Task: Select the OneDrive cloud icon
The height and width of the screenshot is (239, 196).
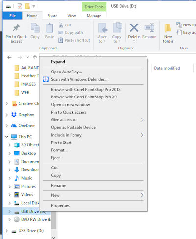Action: 14,126
